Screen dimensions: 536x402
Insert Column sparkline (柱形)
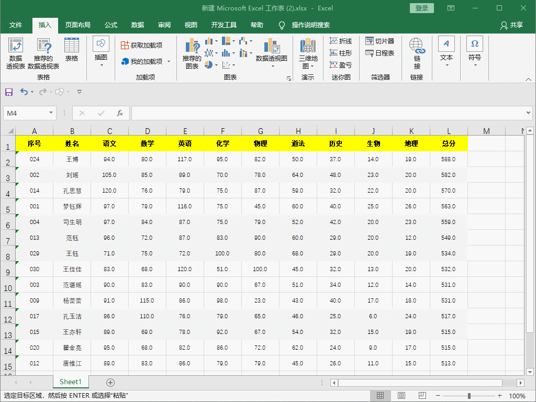(x=340, y=53)
